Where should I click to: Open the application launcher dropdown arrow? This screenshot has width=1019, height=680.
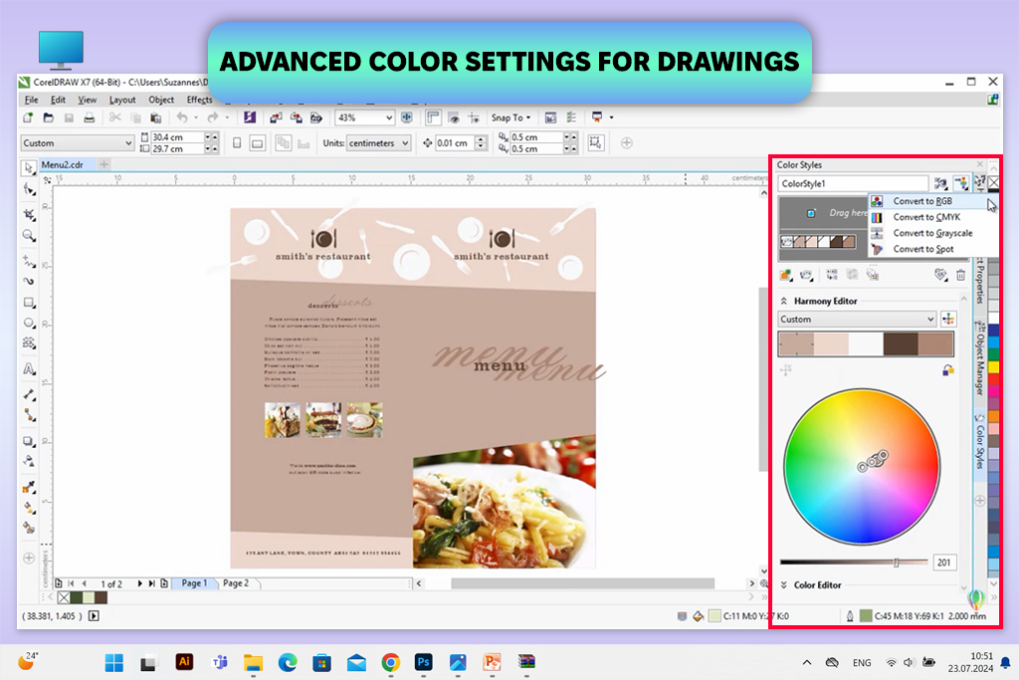click(612, 117)
